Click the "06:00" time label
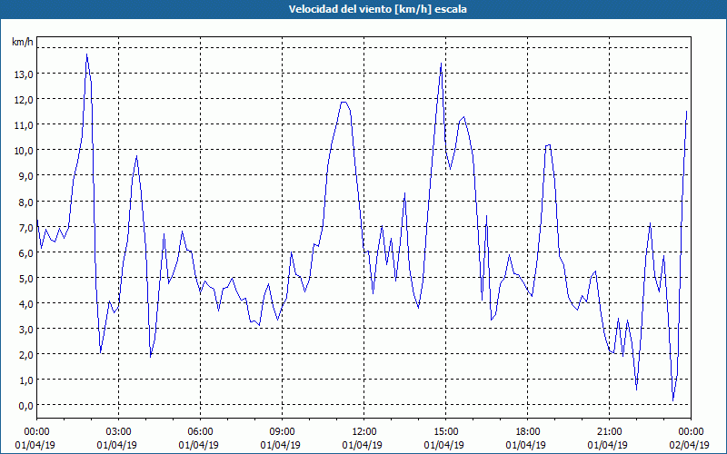 point(200,432)
